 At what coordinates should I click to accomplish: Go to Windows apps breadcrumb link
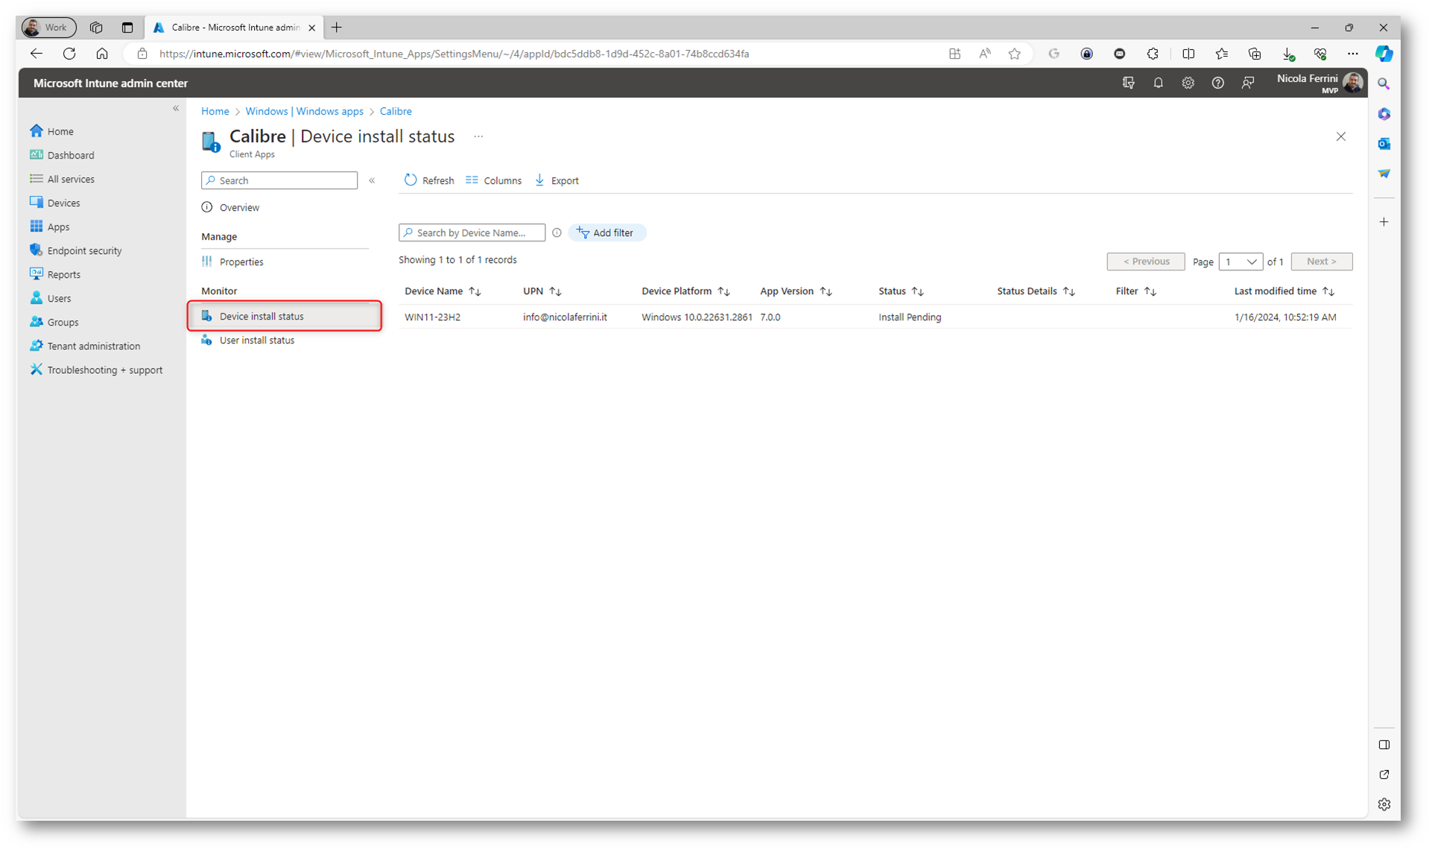304,111
